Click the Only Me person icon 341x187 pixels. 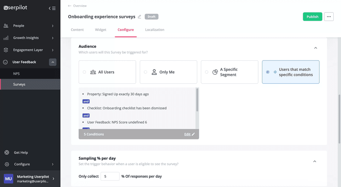[154, 72]
